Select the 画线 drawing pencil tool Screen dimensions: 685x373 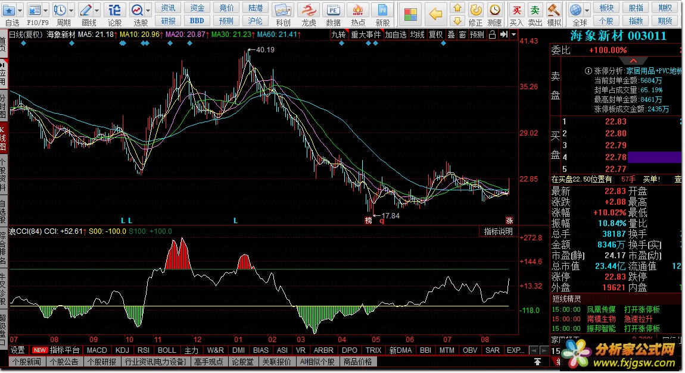point(86,10)
